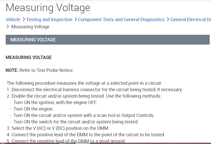Click the large Measuring Voltage page title
This screenshot has width=211, height=144.
coord(48,8)
